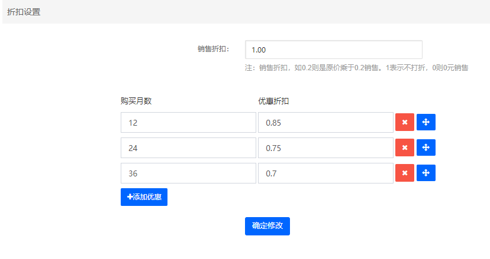Focus the discount field showing 0.7
The image size is (490, 259).
click(325, 173)
